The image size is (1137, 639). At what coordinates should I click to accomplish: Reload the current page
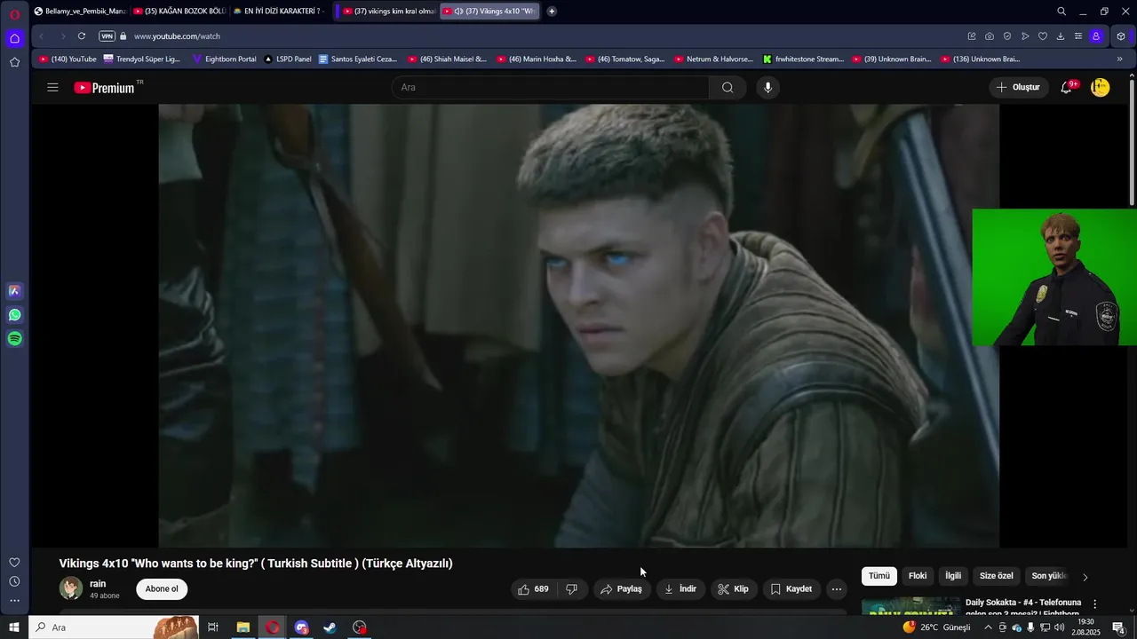click(82, 36)
